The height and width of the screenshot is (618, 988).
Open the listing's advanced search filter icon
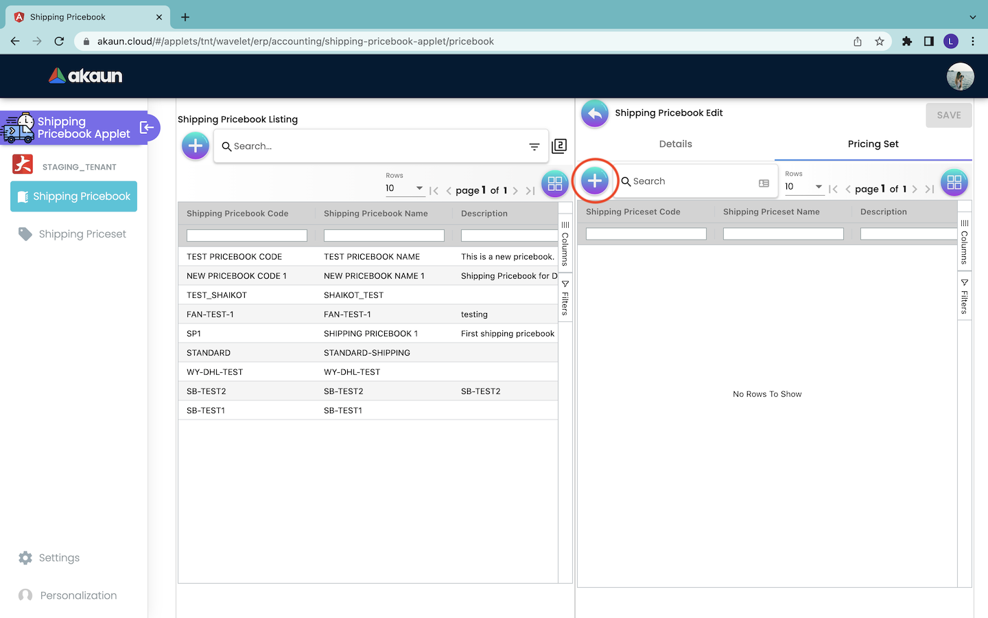[x=534, y=146]
